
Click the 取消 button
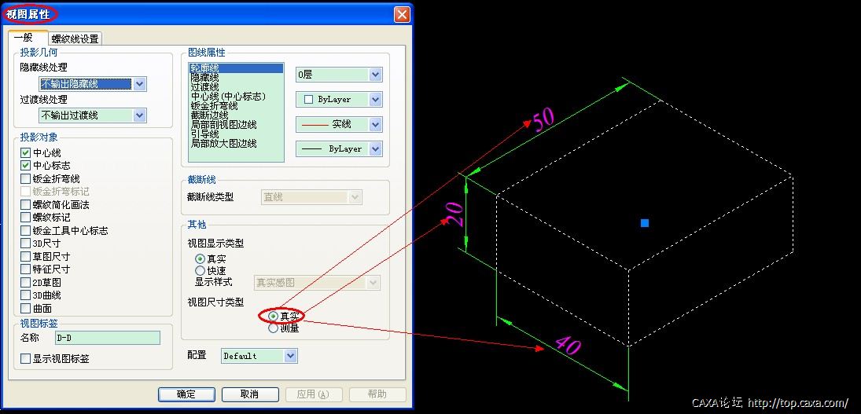[x=250, y=394]
